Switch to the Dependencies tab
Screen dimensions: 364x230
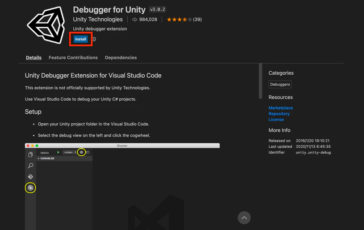(121, 57)
